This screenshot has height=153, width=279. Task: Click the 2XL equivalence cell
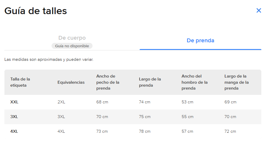click(61, 102)
